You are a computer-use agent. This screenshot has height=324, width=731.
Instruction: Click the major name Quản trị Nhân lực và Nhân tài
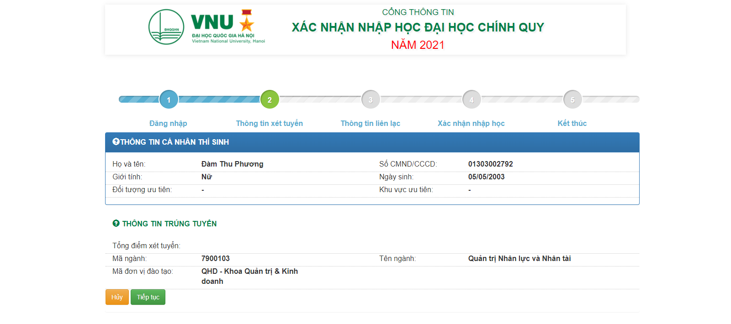(x=519, y=258)
